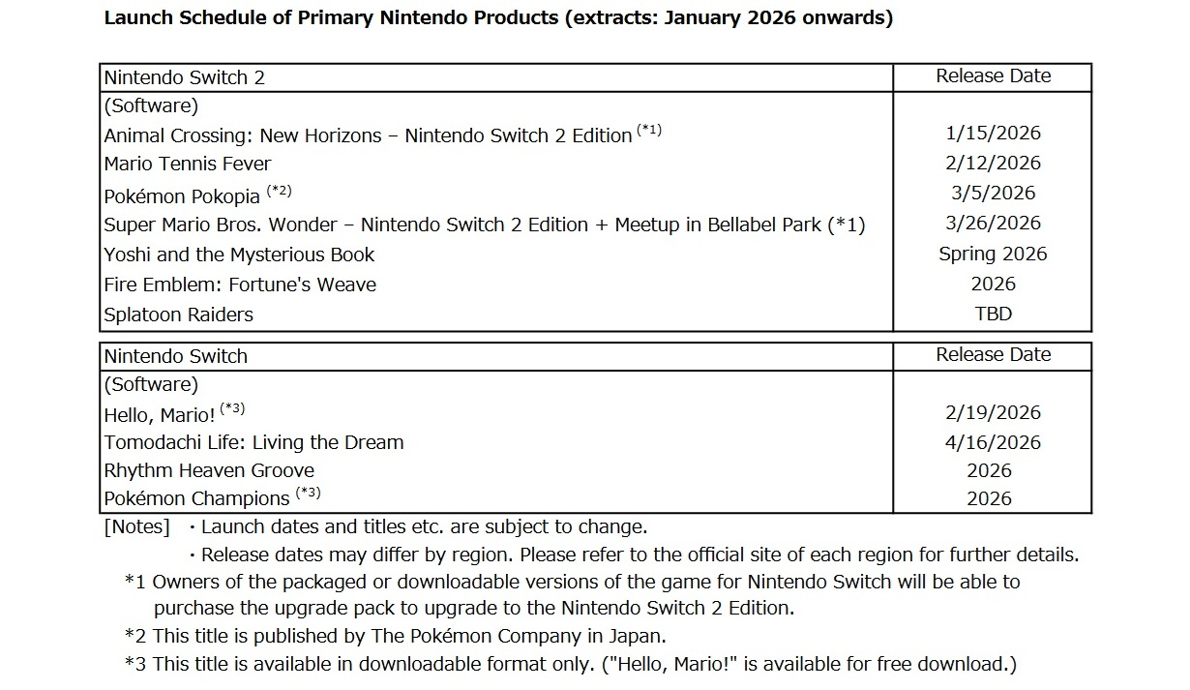Click the Spring 2026 release date cell
This screenshot has width=1190, height=690.
pyautogui.click(x=993, y=254)
